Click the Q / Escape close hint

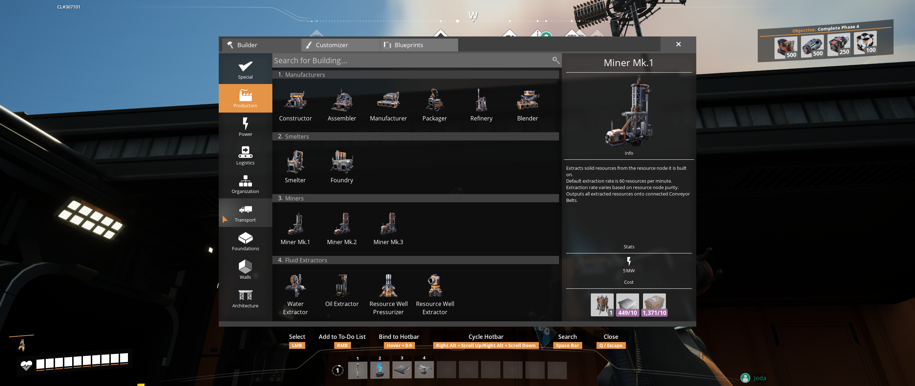[x=611, y=345]
